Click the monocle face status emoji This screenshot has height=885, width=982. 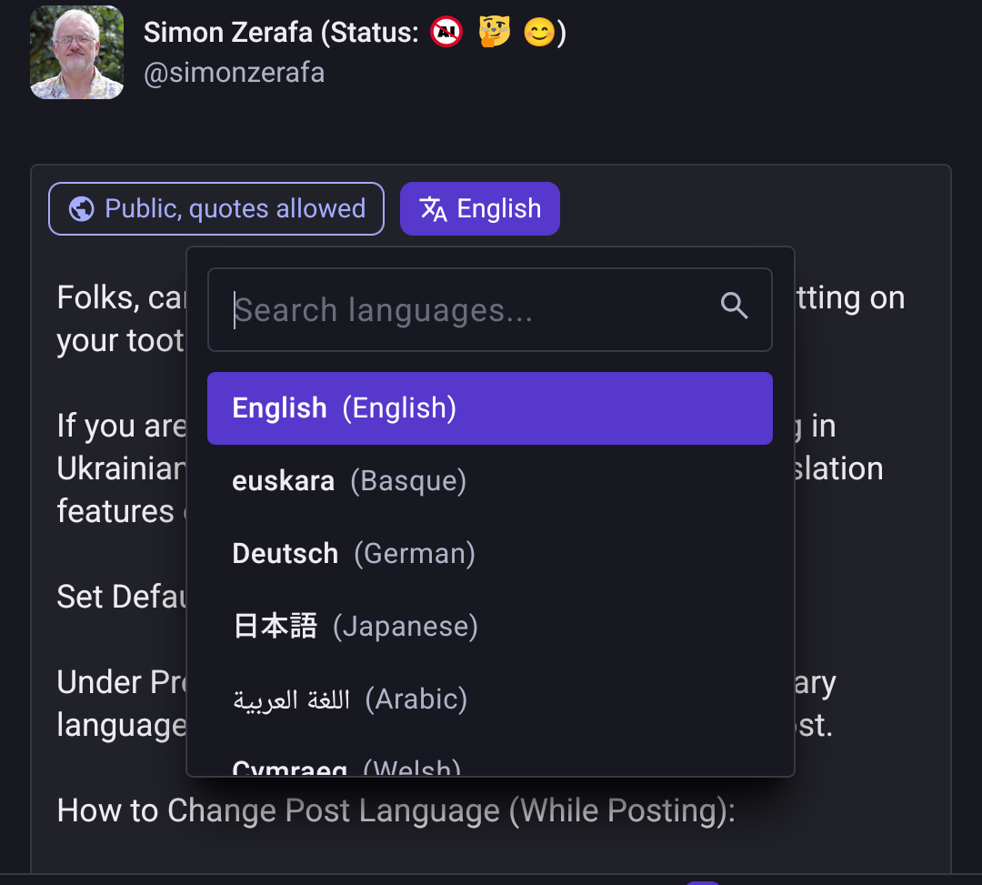tap(495, 34)
